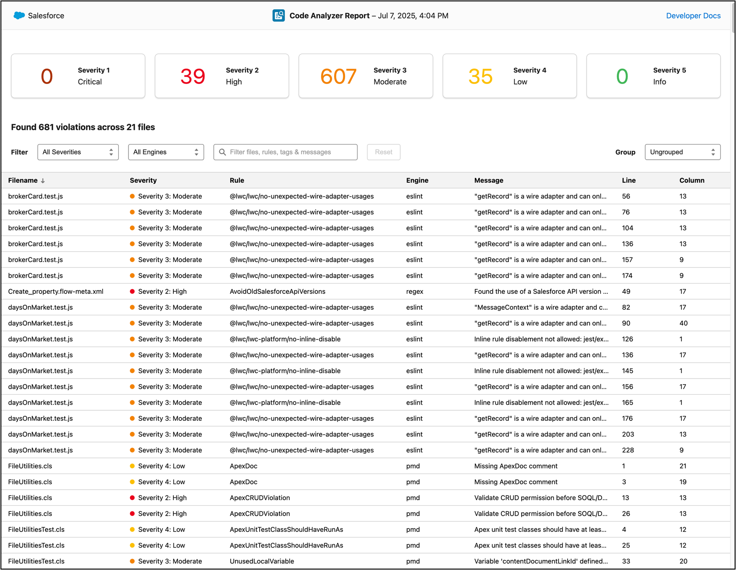
Task: Click brokerCard.test.js on line 174 row
Action: tap(35, 275)
